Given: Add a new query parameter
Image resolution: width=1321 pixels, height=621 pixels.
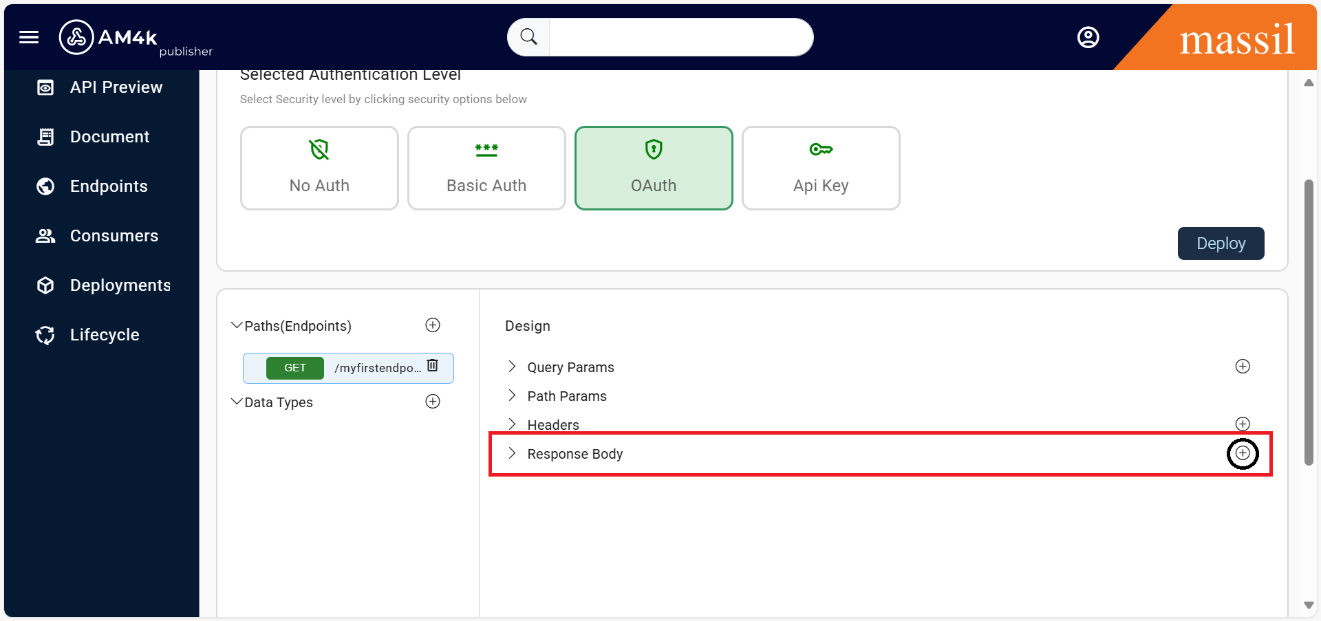Looking at the screenshot, I should (1242, 367).
